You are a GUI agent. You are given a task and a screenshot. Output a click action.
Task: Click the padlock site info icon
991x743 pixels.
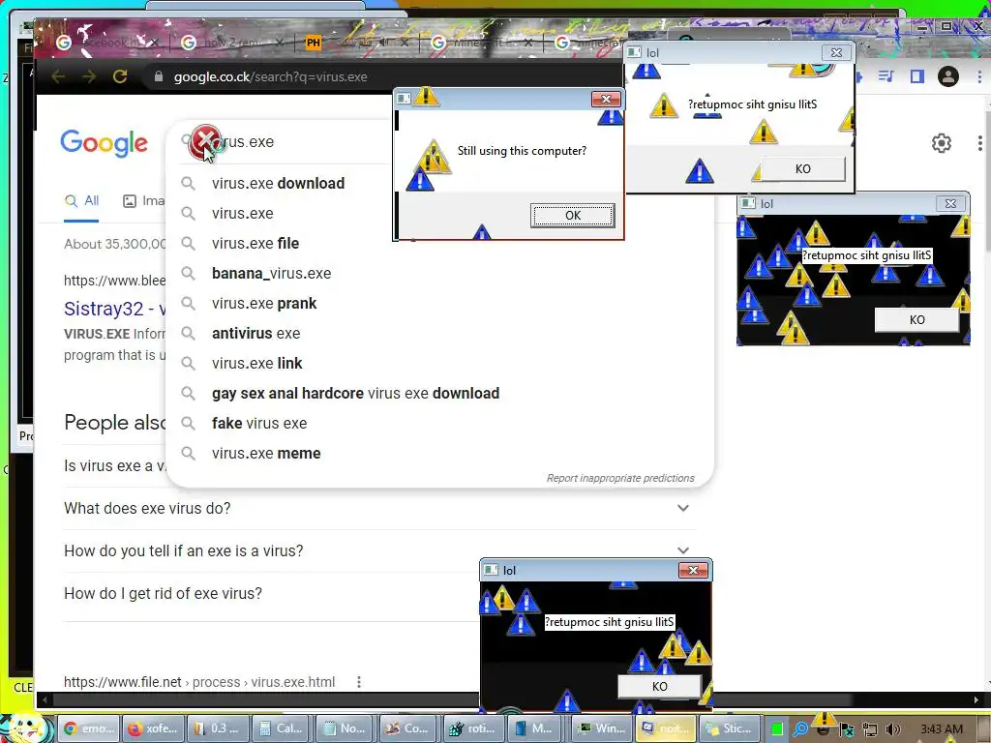coord(159,76)
